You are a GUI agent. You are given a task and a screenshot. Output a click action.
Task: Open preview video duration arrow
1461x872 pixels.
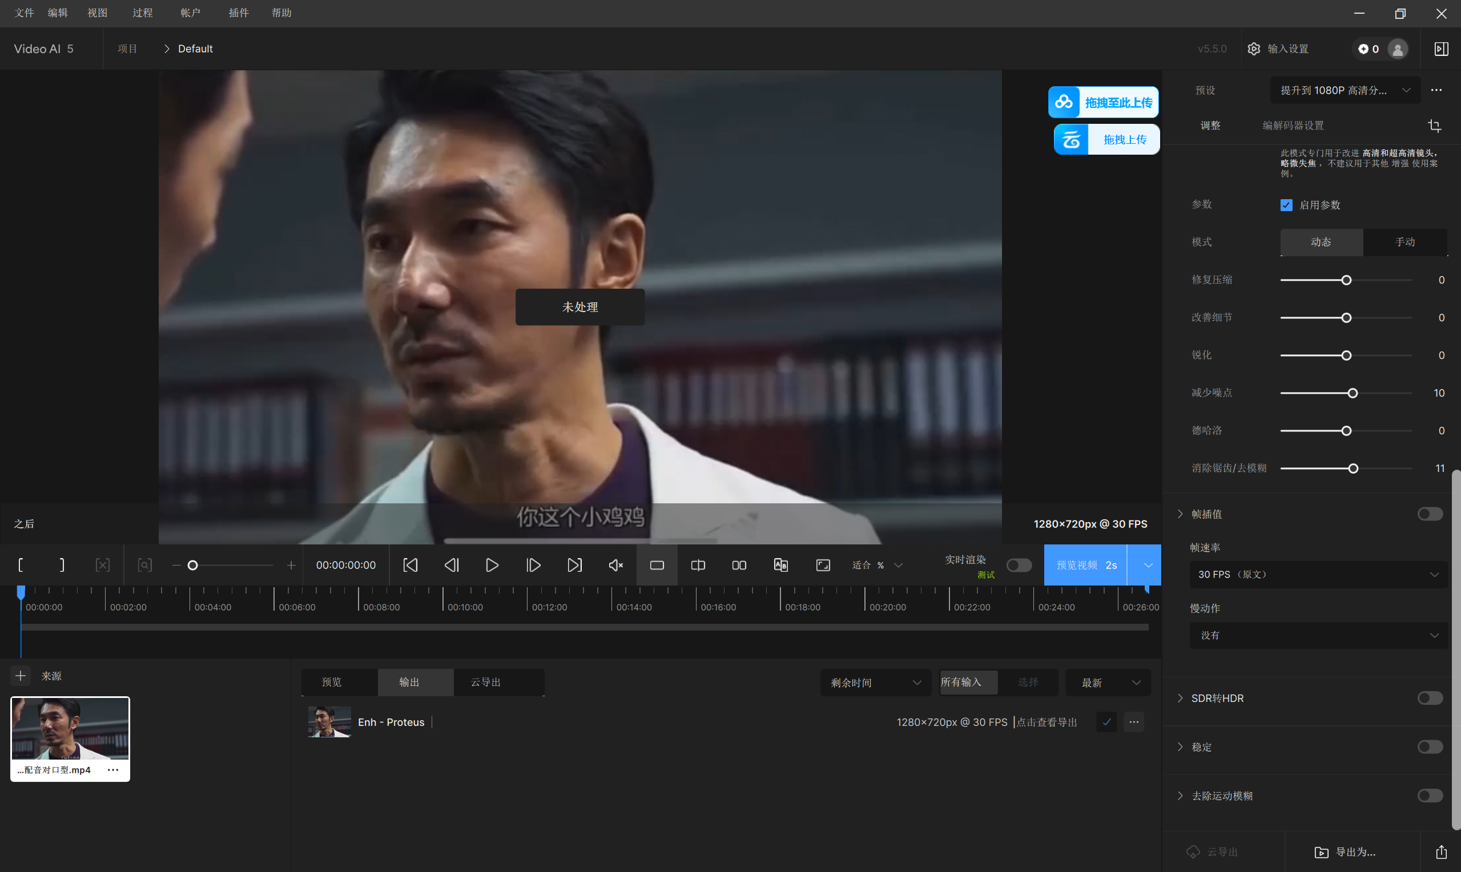tap(1148, 564)
